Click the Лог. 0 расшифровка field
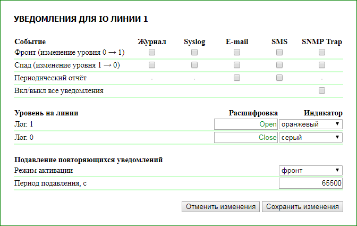Image resolution: width=357 pixels, height=226 pixels. click(x=246, y=137)
